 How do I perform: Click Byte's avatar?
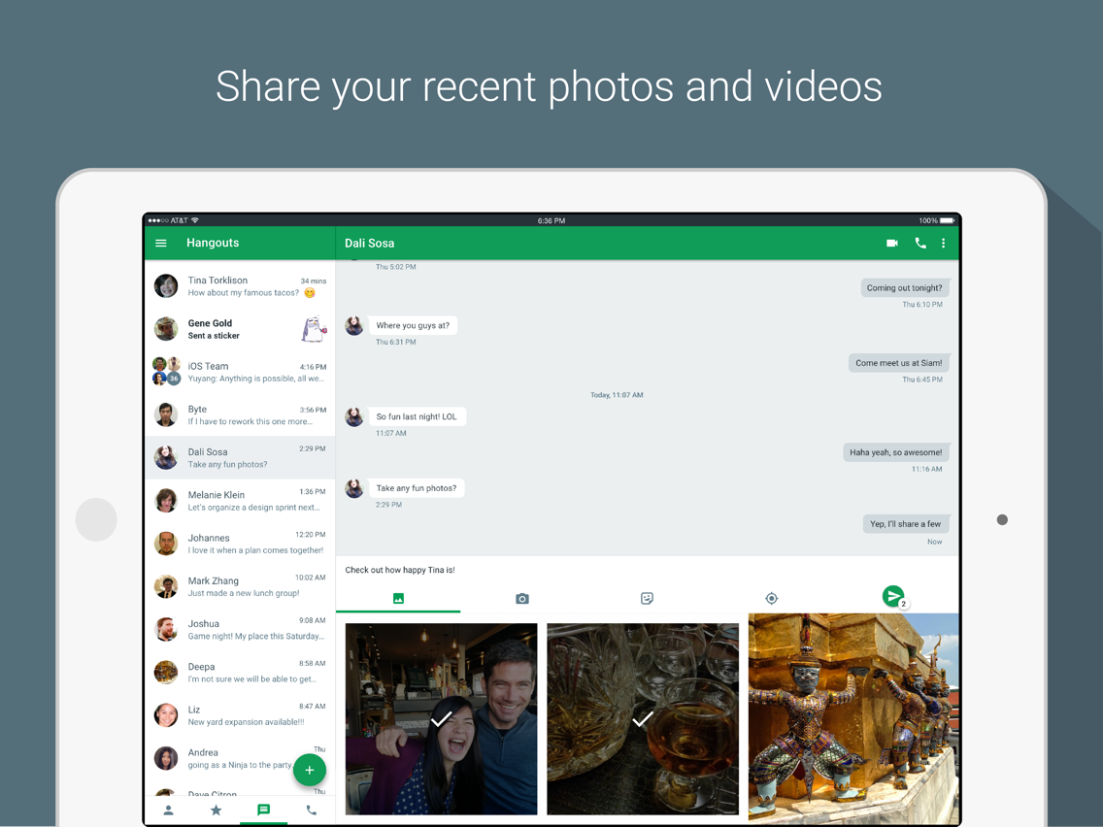click(166, 414)
